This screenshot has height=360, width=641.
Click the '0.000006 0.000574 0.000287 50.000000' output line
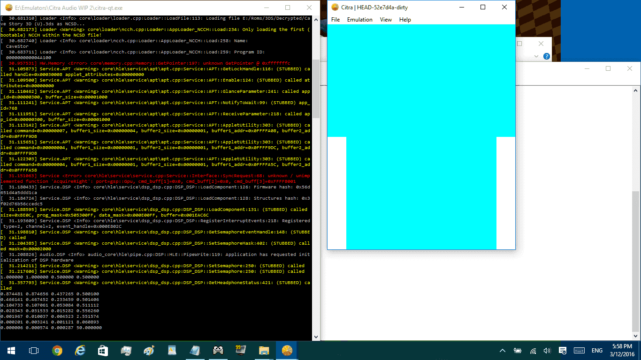[x=51, y=328]
